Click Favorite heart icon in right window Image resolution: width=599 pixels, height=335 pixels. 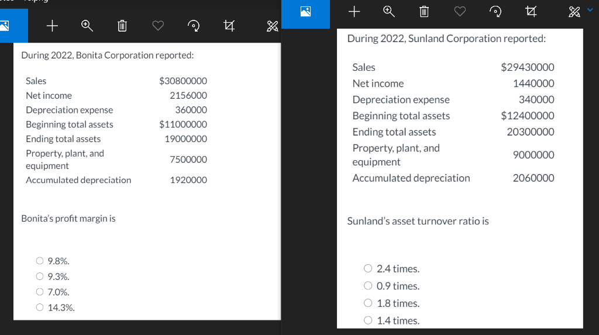pos(460,12)
